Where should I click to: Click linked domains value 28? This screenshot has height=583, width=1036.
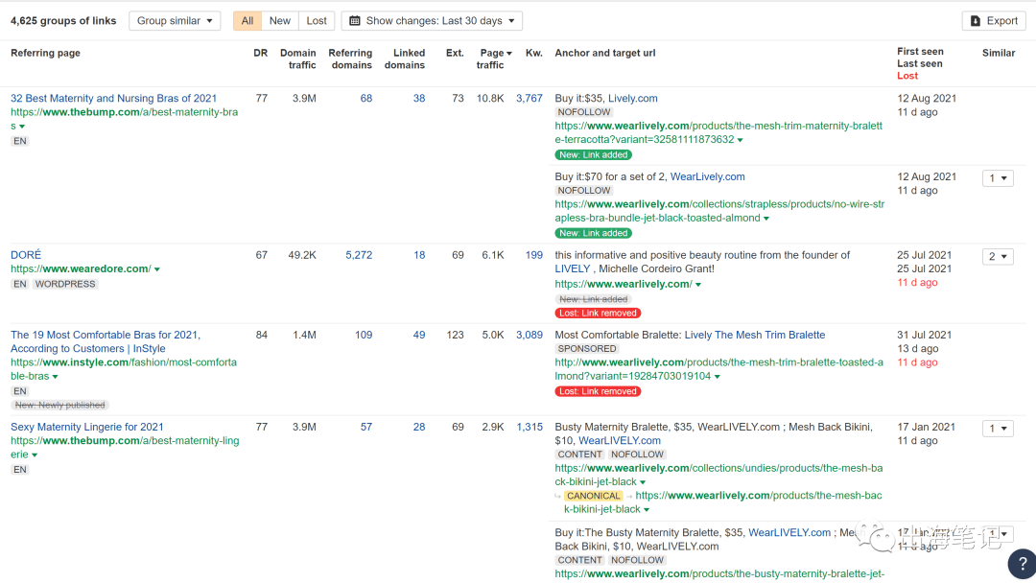click(419, 427)
